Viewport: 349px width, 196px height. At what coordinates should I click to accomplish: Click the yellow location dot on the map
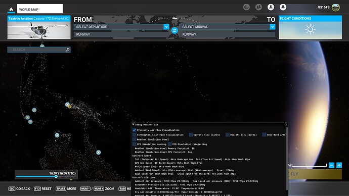(70, 107)
